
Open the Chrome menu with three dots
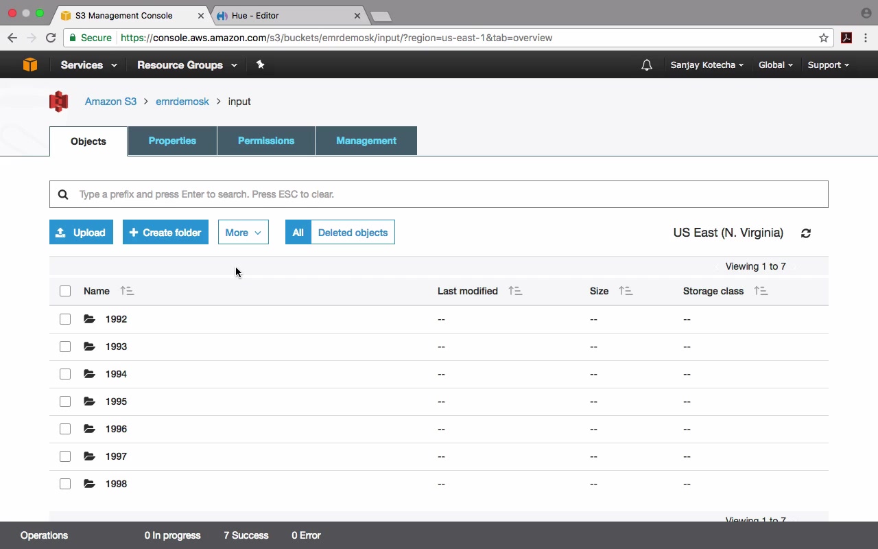coord(866,38)
